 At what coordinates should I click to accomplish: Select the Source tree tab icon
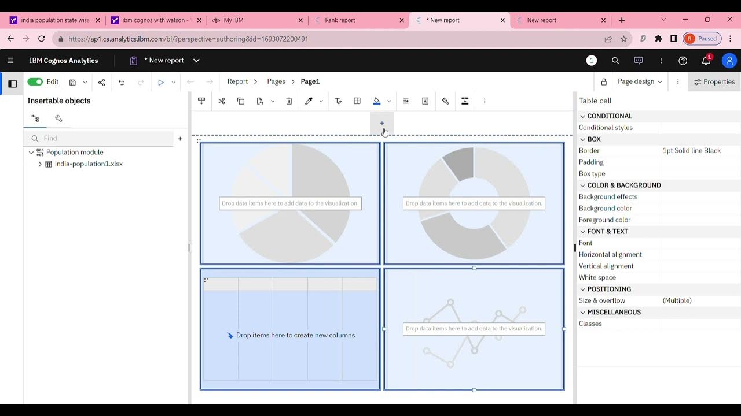pos(35,118)
